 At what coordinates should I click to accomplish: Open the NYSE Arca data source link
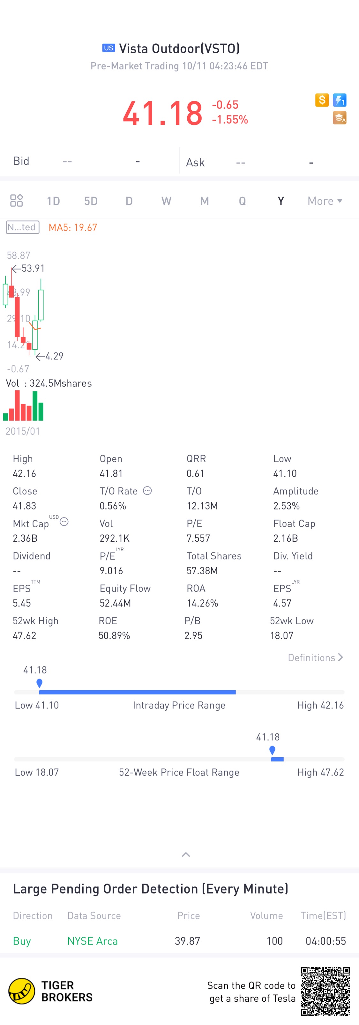92,941
